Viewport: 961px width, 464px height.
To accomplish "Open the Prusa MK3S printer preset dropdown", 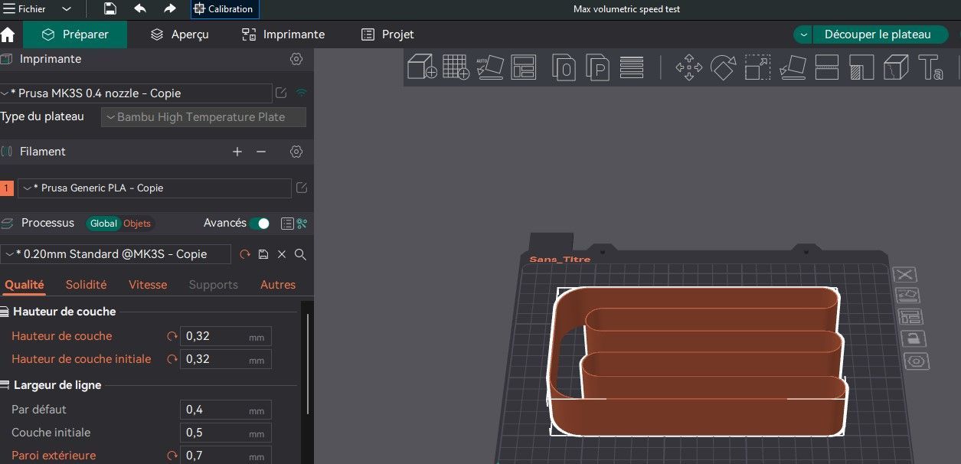I will pos(136,93).
